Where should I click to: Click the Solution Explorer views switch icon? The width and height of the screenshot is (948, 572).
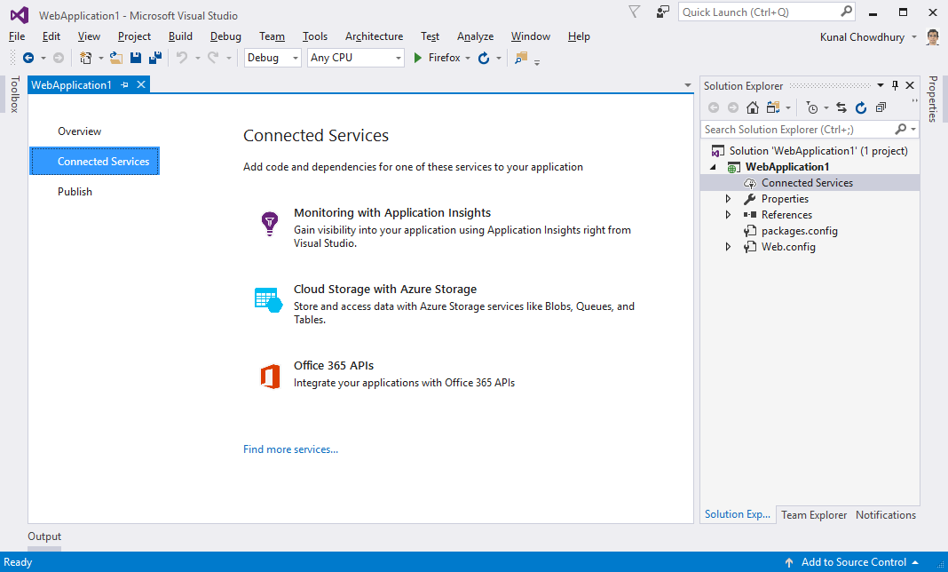(x=772, y=107)
